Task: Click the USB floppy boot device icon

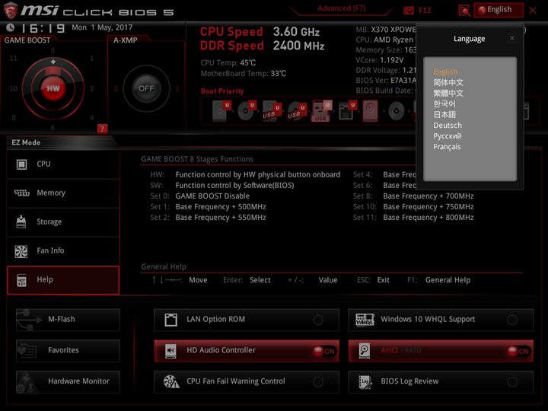Action: coord(347,111)
